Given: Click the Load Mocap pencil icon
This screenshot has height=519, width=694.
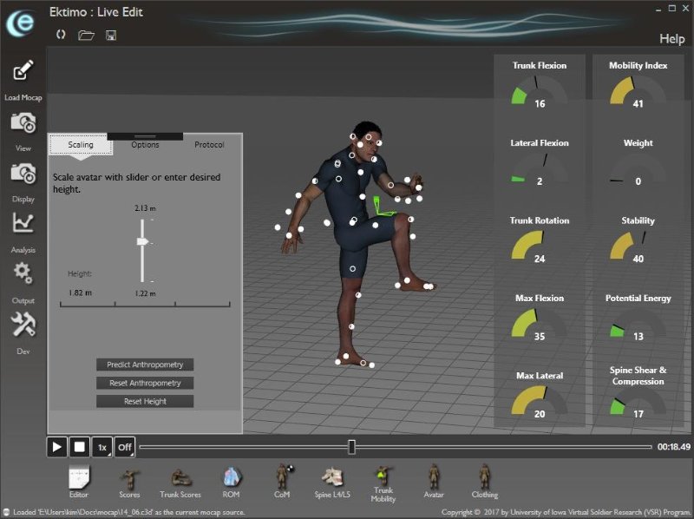Looking at the screenshot, I should pos(23,71).
